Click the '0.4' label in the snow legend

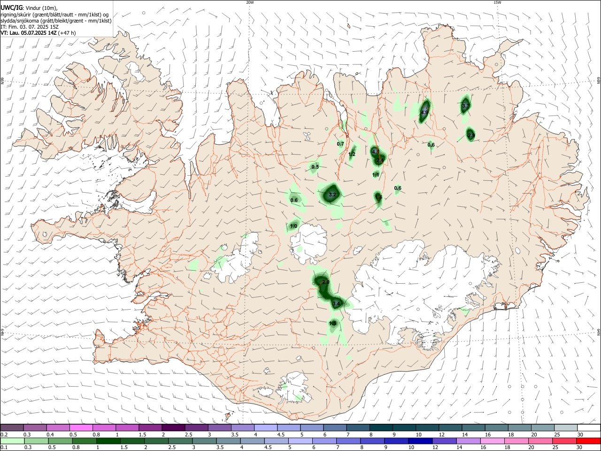[50, 435]
